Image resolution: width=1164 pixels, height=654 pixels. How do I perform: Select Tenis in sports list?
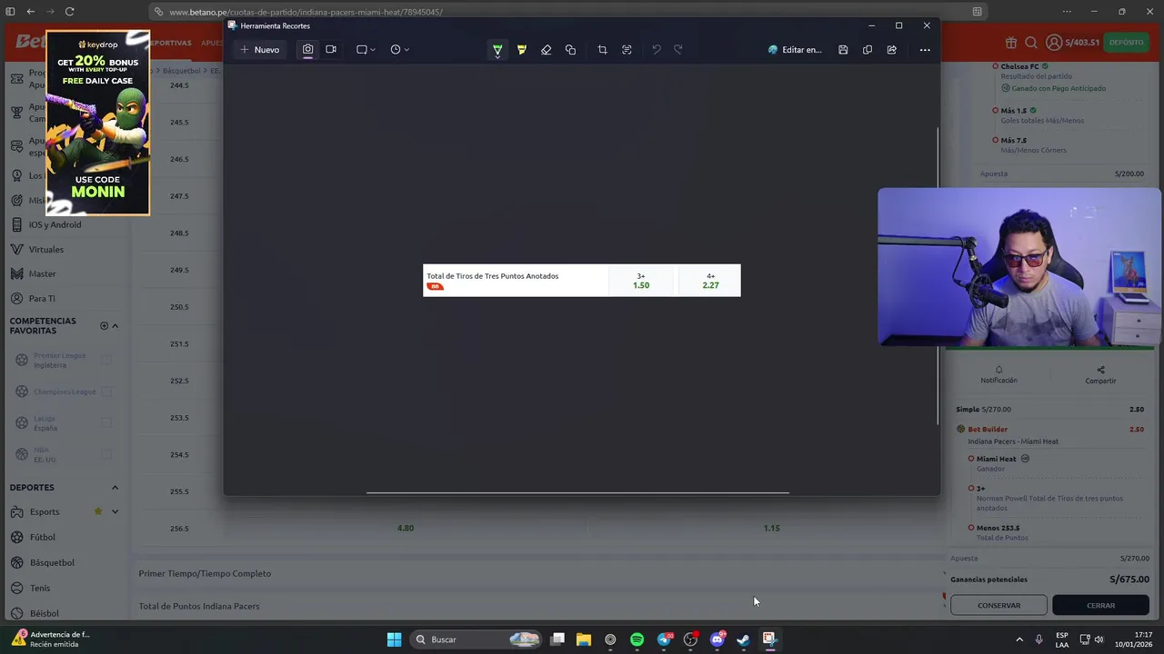[x=40, y=588]
